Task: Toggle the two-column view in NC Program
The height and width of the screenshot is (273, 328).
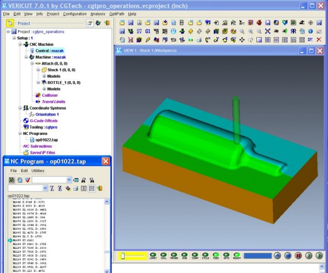Action: (84, 189)
